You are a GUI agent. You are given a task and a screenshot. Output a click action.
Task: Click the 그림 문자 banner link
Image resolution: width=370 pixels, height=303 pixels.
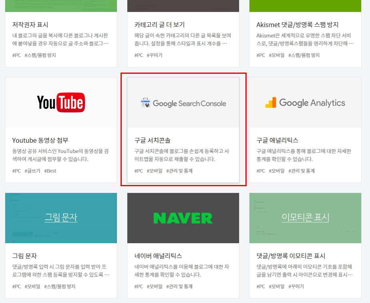pos(61,217)
